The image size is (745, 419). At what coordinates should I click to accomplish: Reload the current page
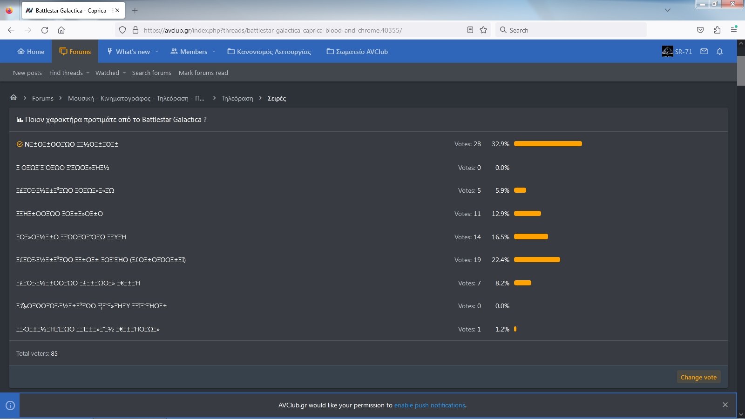(45, 30)
